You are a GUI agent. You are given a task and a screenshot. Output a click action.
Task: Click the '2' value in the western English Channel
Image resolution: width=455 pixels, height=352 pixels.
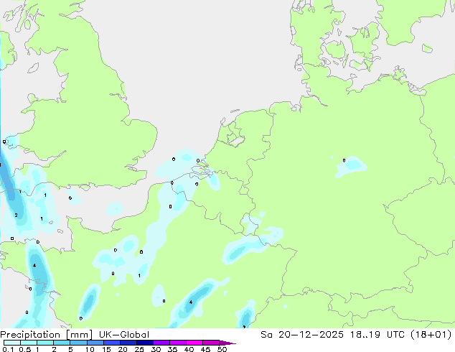click(16, 216)
